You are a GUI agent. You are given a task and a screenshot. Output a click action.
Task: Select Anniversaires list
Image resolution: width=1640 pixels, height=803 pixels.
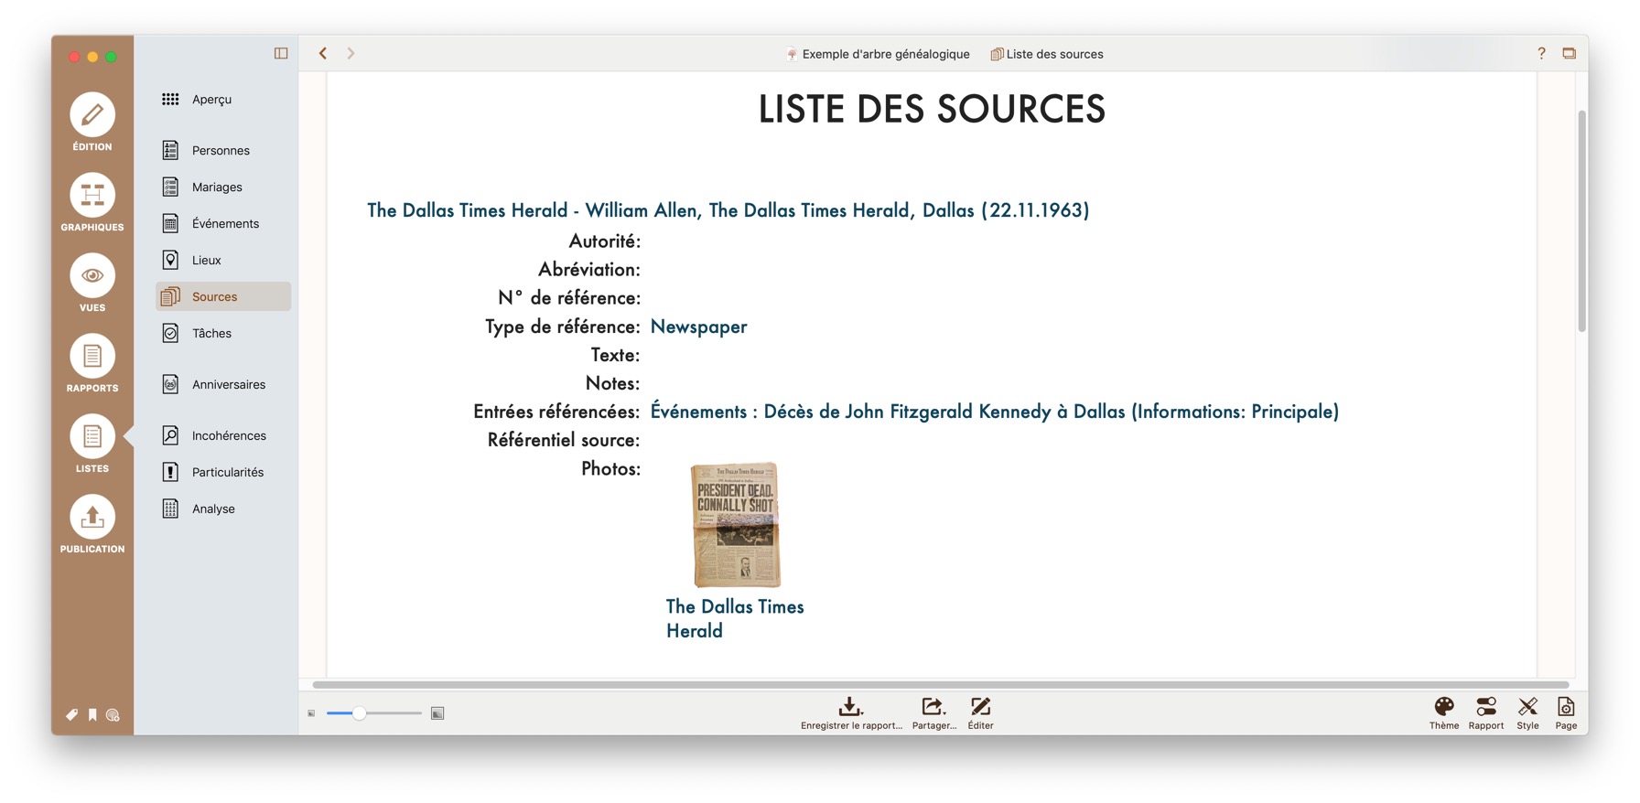(223, 384)
